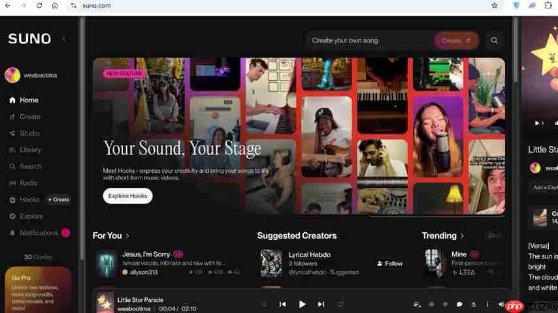Click the browser forward arrow
Screen dimensions: 558x313
[24, 5]
